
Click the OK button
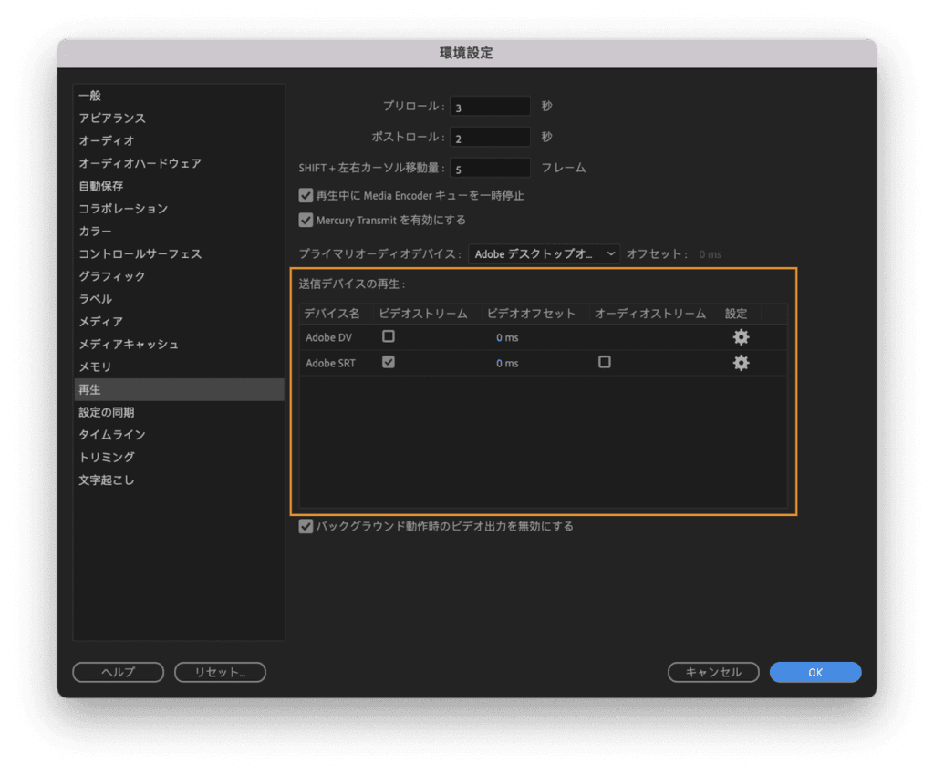tap(815, 672)
